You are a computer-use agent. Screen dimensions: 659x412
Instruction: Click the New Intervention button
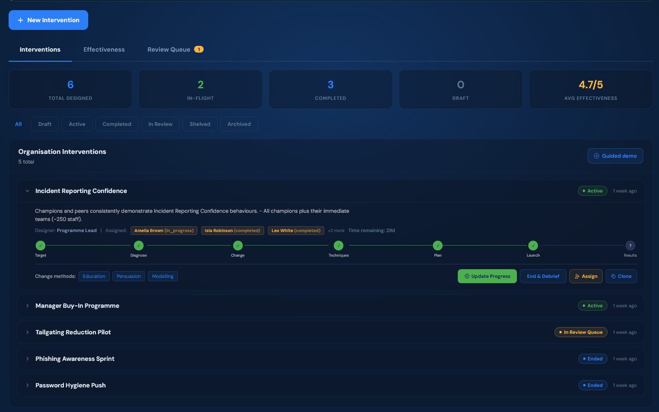click(x=48, y=20)
